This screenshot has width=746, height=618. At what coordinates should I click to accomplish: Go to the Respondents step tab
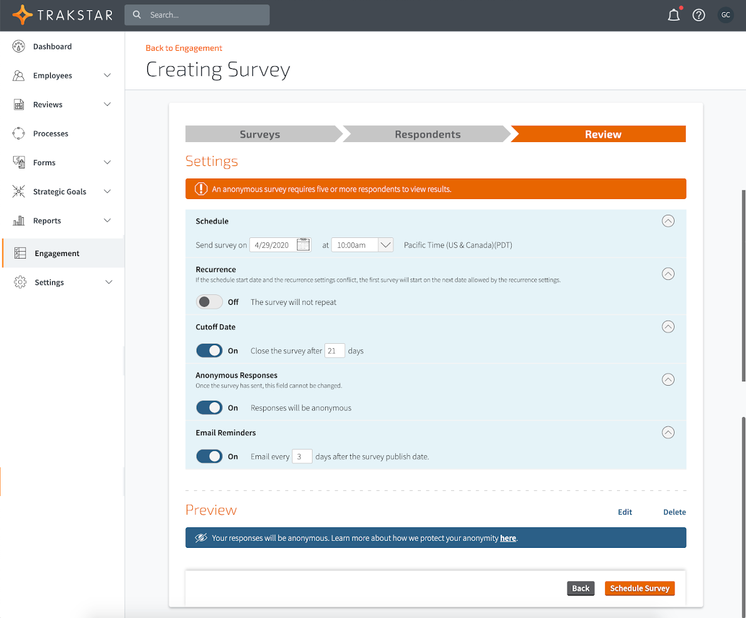(427, 134)
